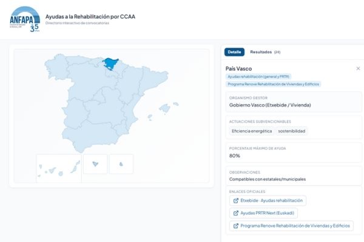Click the ANFAPA 35 años logo

(x=25, y=19)
